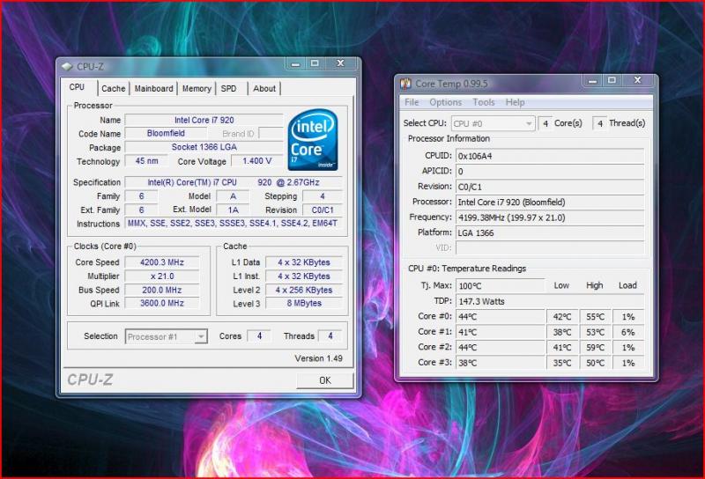Image resolution: width=705 pixels, height=479 pixels.
Task: Click the Ext. Model value 1A
Action: pyautogui.click(x=233, y=210)
